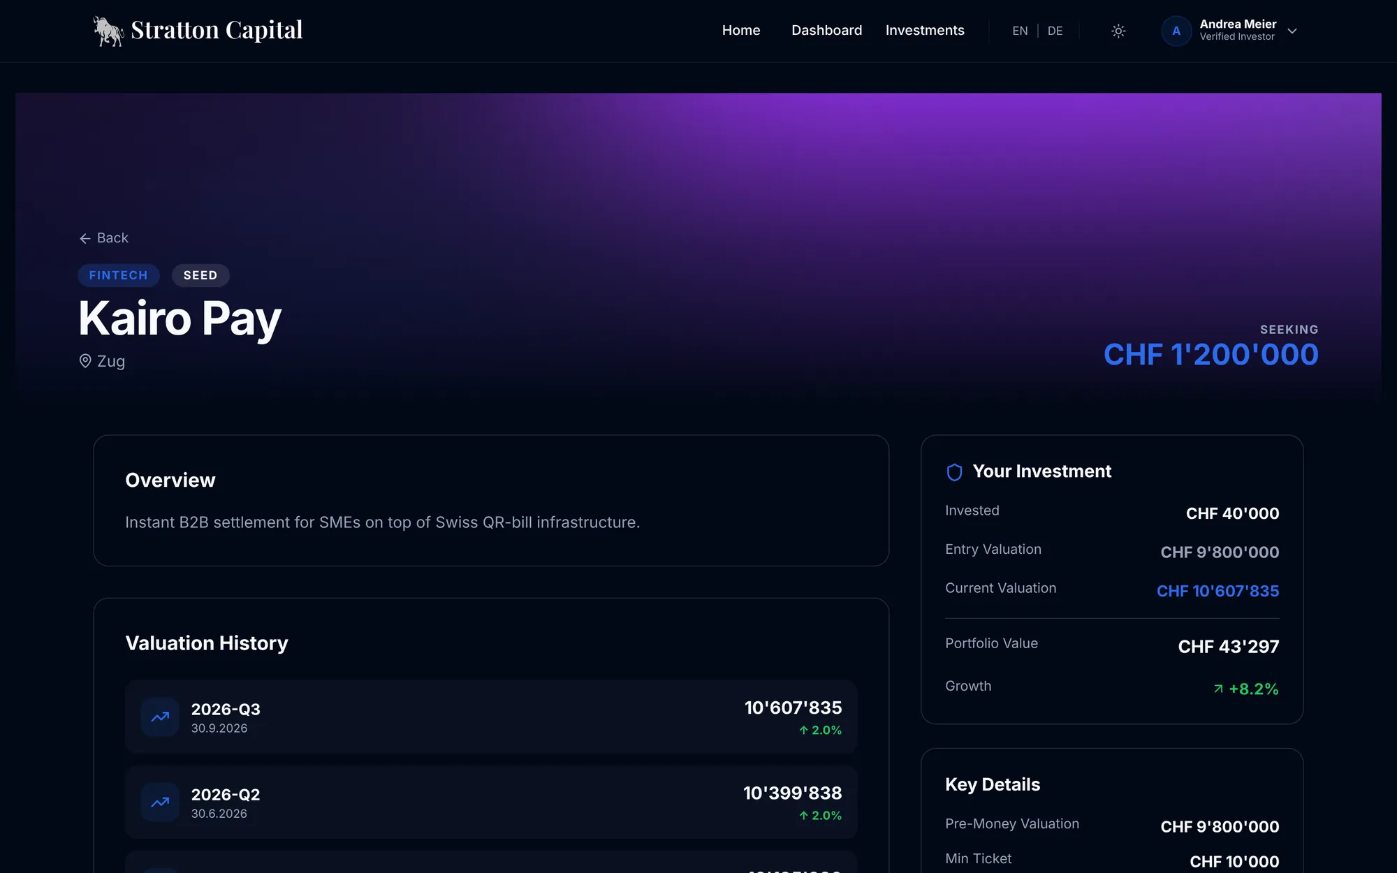Click the Stratton Capital site title

coord(217,30)
